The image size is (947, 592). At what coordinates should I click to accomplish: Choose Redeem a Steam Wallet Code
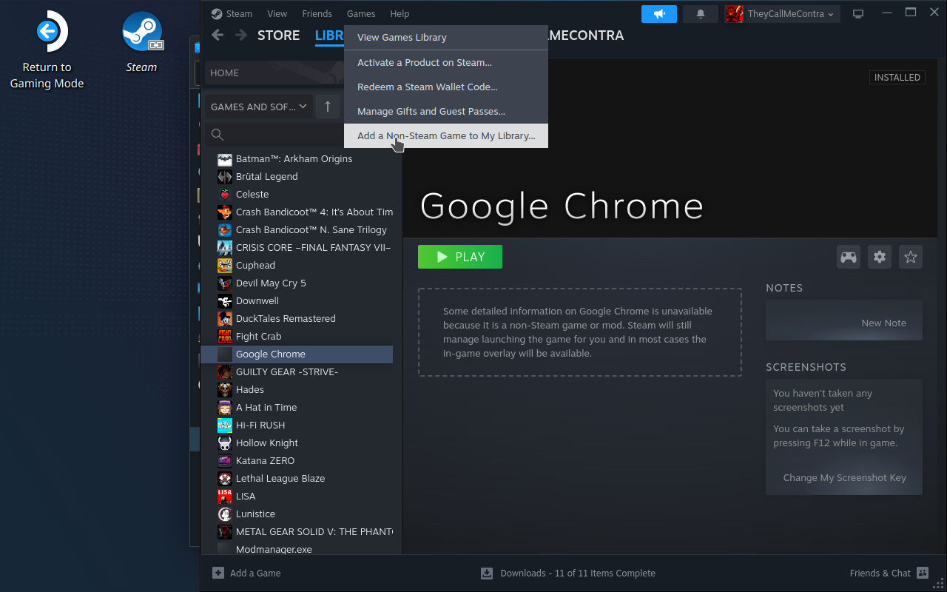click(x=446, y=87)
